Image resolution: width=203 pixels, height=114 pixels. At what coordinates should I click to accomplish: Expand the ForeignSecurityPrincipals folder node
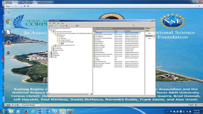pos(57,42)
